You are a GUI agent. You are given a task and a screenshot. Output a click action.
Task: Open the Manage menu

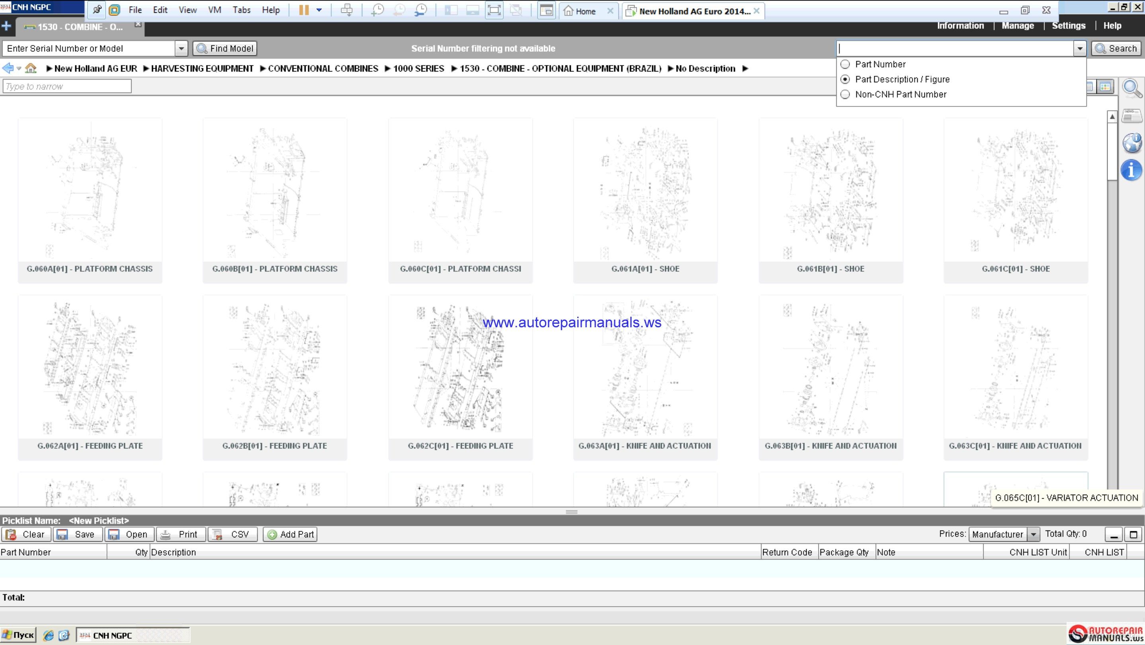click(x=1018, y=26)
